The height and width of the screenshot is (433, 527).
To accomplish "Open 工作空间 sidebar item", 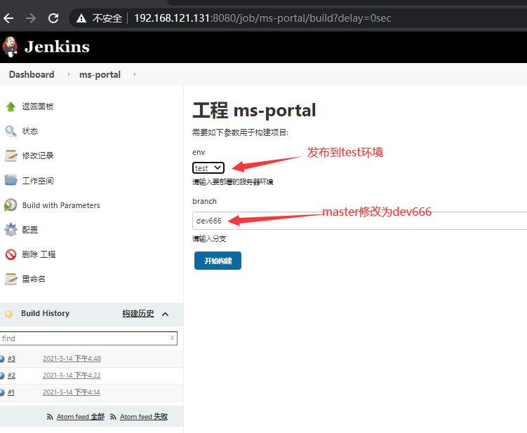I will pos(38,181).
